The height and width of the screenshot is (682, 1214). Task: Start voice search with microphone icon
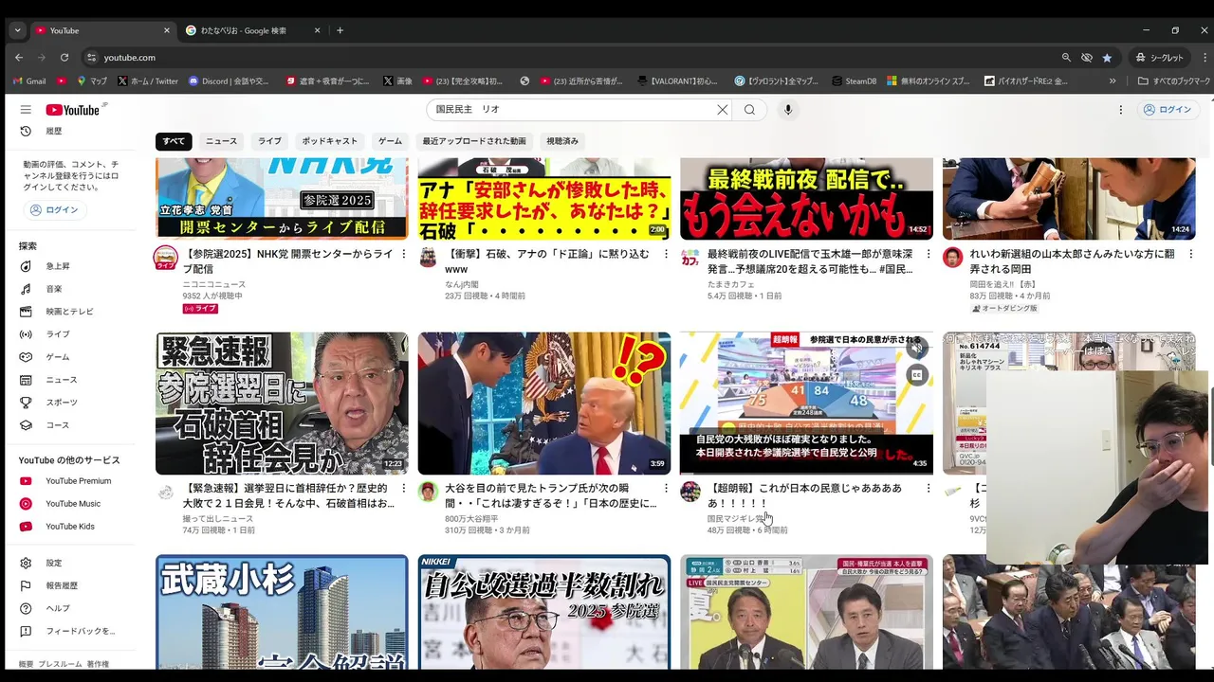(x=787, y=110)
